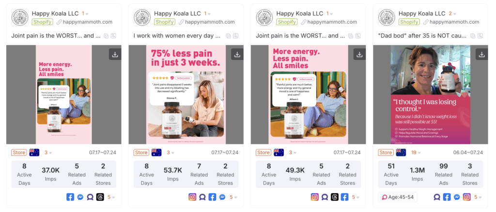The image size is (496, 212).
Task: Click the Facebook icon on the first ad card
Action: (x=70, y=197)
